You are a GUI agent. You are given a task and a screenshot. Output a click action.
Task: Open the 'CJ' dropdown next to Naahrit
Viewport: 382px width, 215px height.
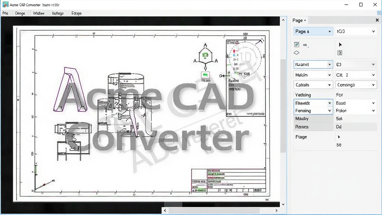pos(356,64)
